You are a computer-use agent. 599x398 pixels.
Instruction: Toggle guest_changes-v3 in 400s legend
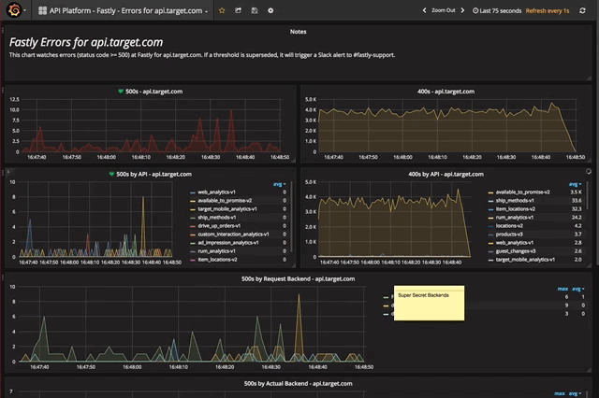point(516,250)
